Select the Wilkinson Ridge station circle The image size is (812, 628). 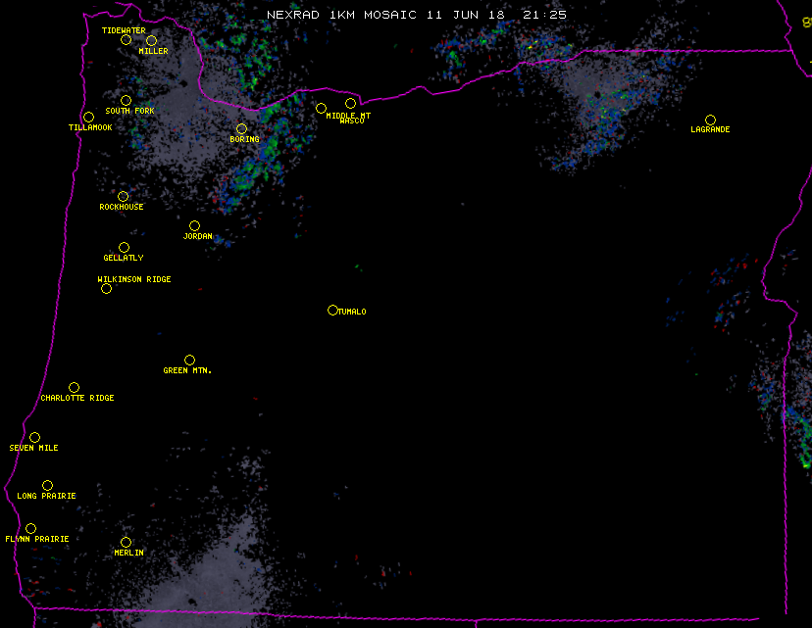click(106, 289)
